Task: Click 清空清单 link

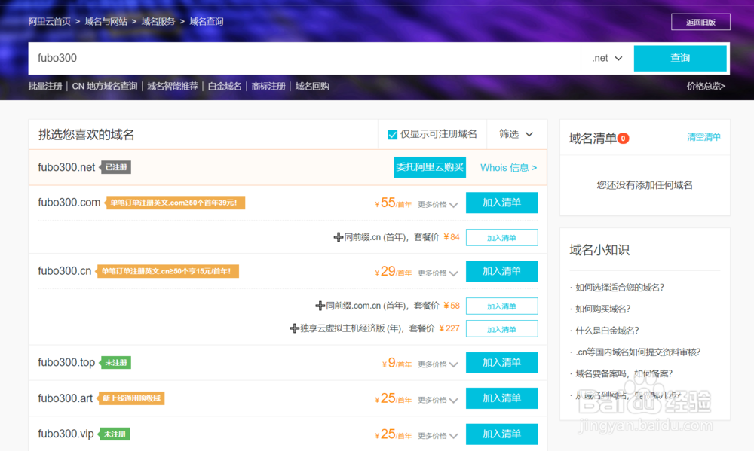Action: pyautogui.click(x=704, y=137)
